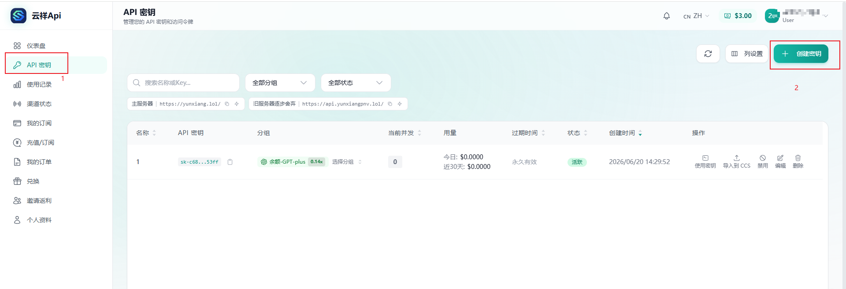The width and height of the screenshot is (846, 289).
Task: Open the 选择分组 selector
Action: (347, 162)
